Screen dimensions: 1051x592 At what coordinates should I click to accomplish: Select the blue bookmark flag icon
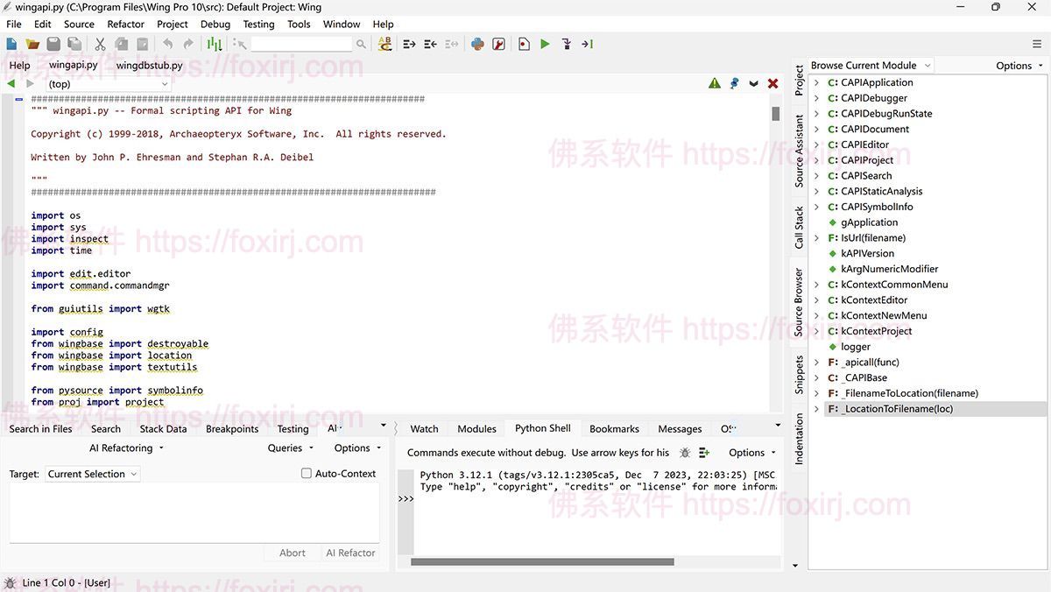734,83
